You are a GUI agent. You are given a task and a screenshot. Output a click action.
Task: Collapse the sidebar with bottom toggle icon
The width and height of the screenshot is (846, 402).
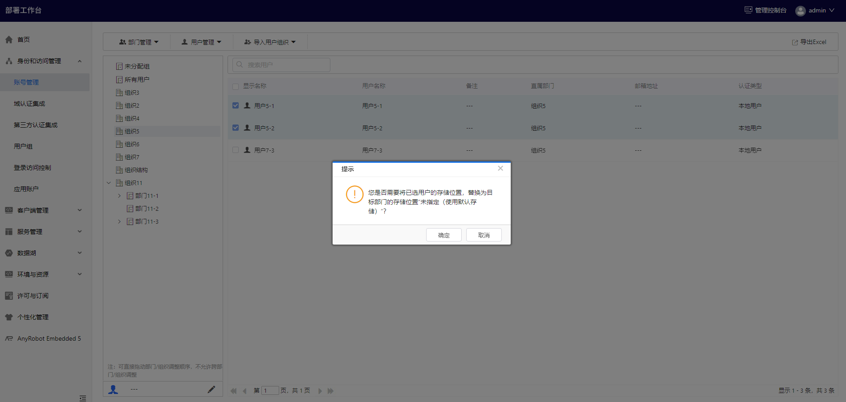pyautogui.click(x=83, y=398)
